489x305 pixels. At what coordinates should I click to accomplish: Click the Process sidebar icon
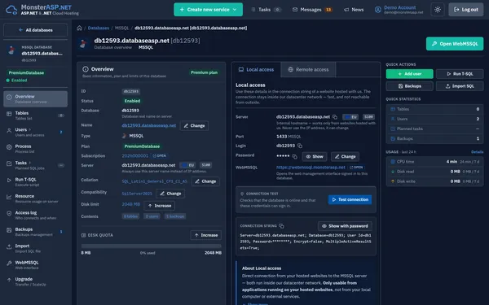9,147
